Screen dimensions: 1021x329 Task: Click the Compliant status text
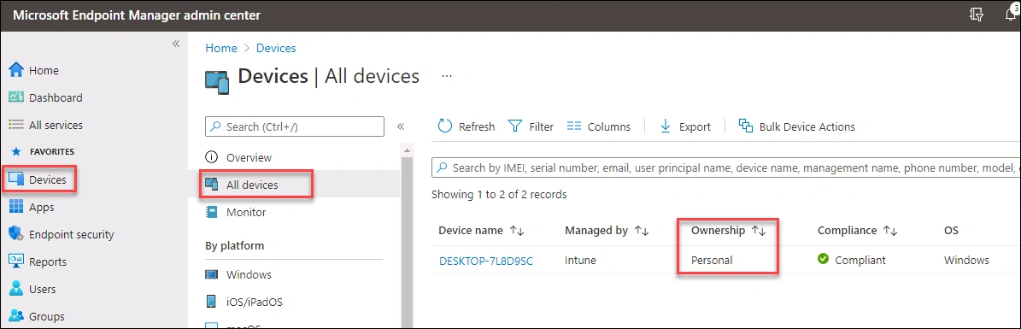[860, 261]
